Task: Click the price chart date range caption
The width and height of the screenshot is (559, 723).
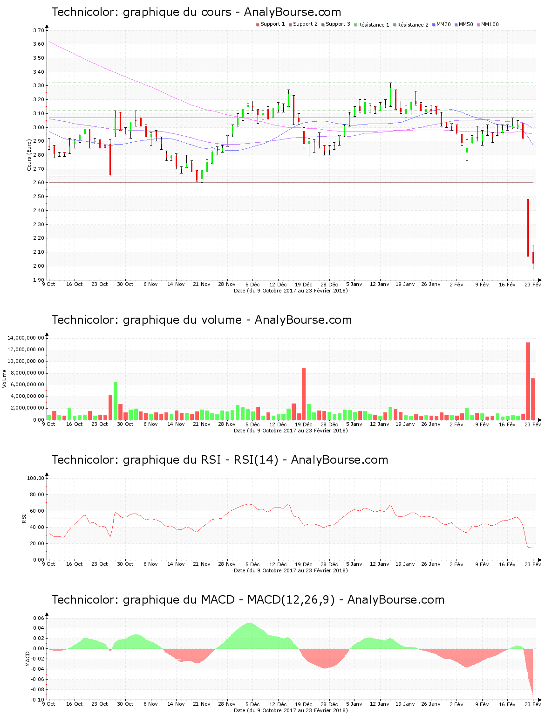Action: pyautogui.click(x=291, y=291)
